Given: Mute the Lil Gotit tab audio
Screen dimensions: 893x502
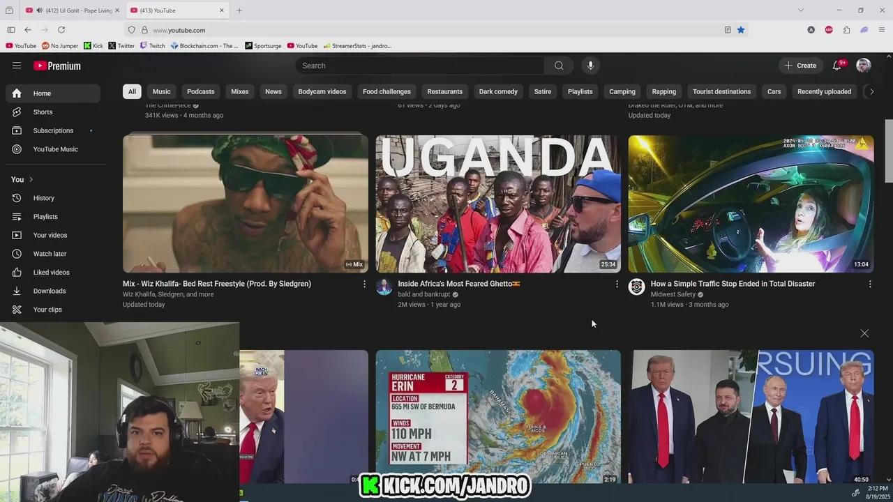Looking at the screenshot, I should [38, 10].
